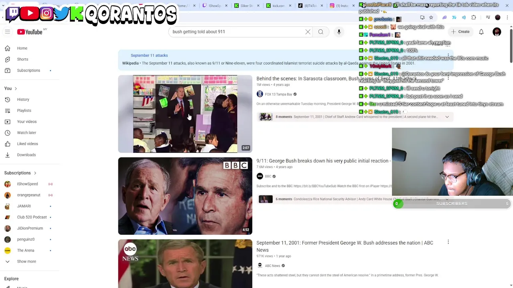Viewport: 513px width, 288px height.
Task: Play the ABC News Bush address thumbnail
Action: pyautogui.click(x=185, y=264)
